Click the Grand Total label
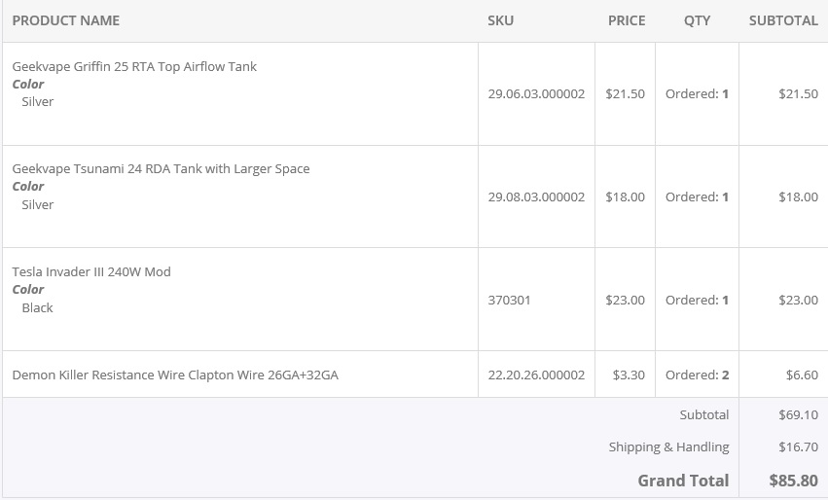 pyautogui.click(x=683, y=481)
